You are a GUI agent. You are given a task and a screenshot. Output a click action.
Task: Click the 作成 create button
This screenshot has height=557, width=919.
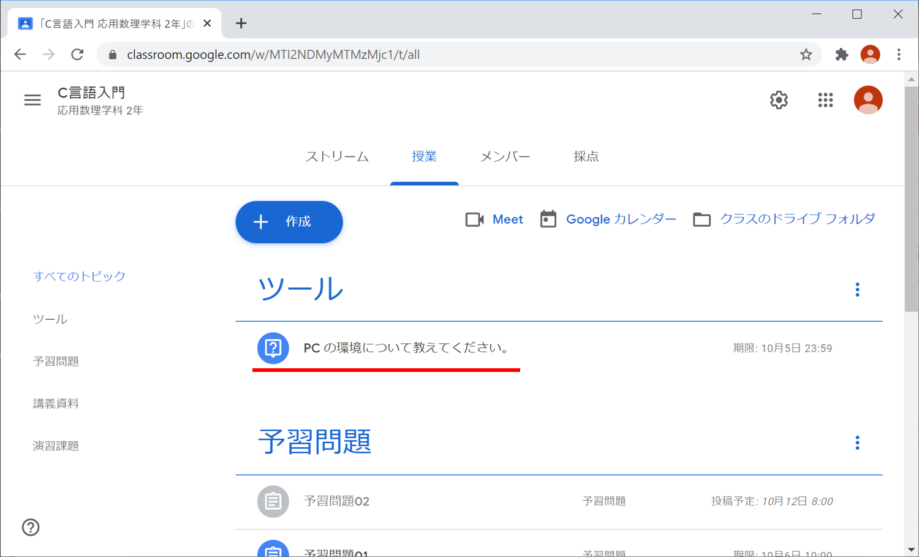pos(289,222)
